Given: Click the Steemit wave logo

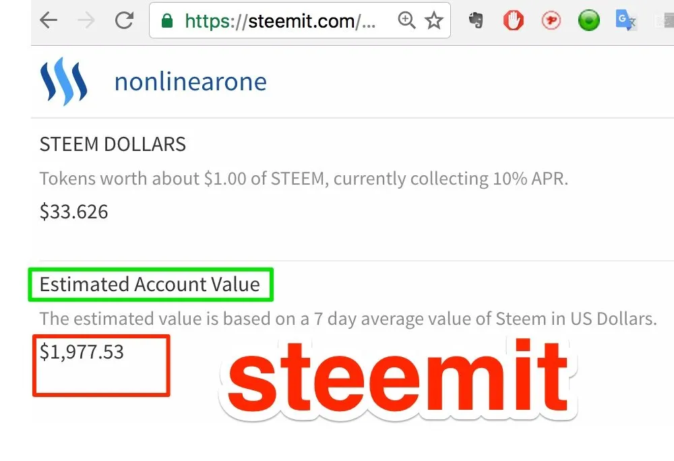Looking at the screenshot, I should (x=63, y=82).
